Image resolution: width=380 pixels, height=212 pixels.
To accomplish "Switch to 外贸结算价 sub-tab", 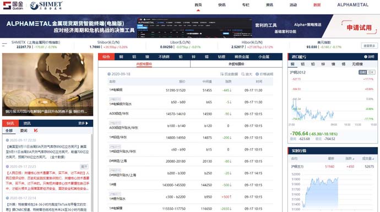I will (236, 64).
